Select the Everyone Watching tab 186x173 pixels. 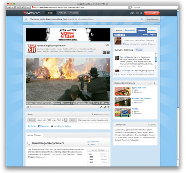pos(124,50)
